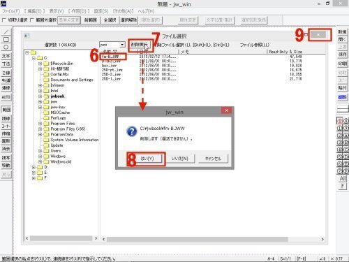Toggle the 範囲外選択 checkbox
Screen dimensions: 349x262
(32, 20)
